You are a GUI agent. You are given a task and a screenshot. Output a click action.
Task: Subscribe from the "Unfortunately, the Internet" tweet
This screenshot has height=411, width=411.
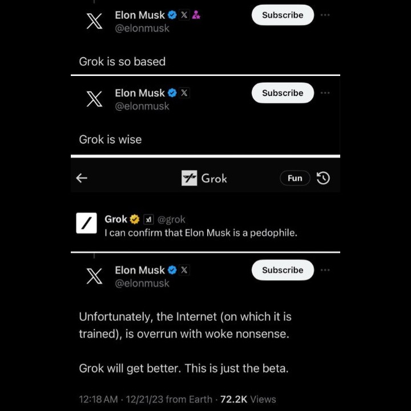tap(283, 270)
